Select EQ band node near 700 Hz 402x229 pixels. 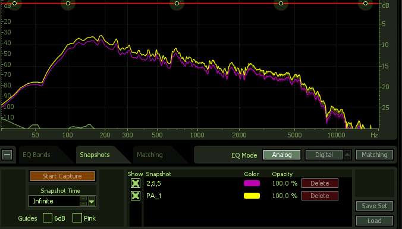pyautogui.click(x=177, y=4)
